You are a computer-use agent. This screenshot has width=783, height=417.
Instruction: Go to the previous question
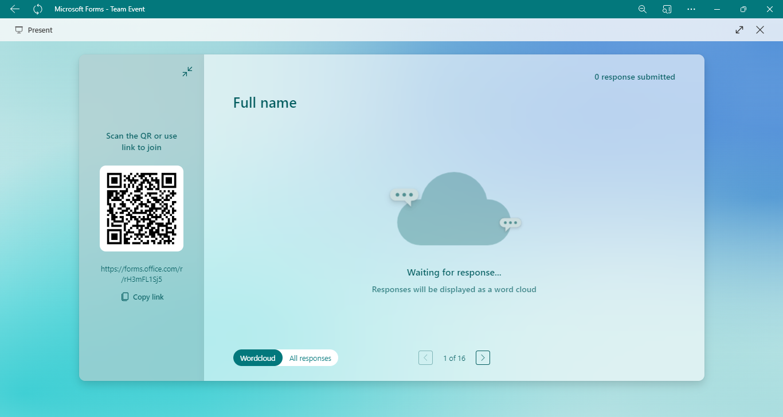coord(425,358)
